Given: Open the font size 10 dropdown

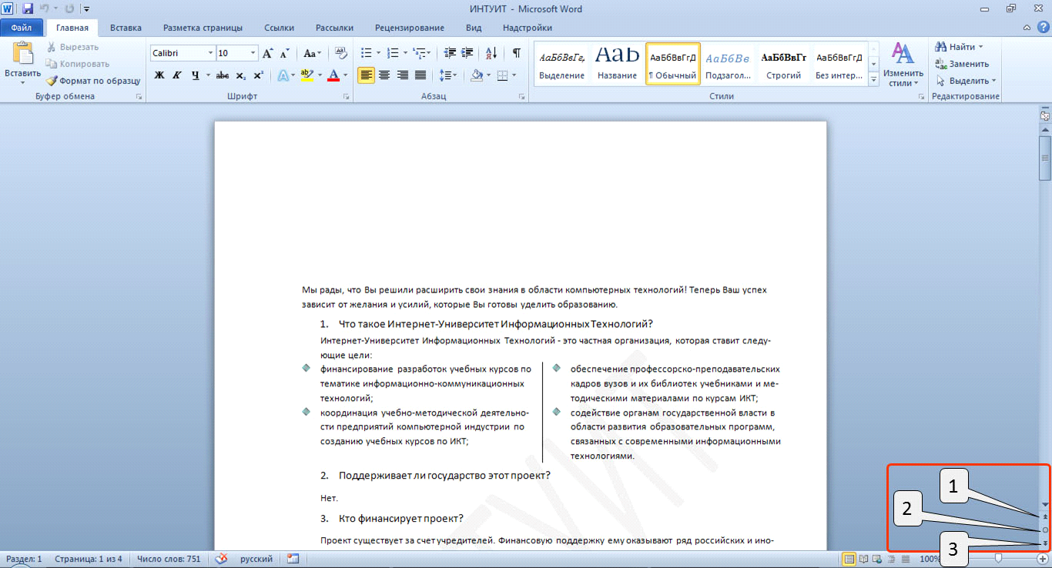Looking at the screenshot, I should point(253,53).
